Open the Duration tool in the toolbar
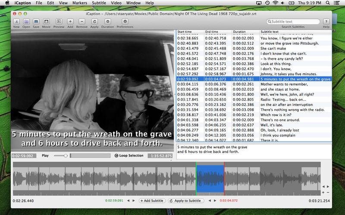Screen dimensions: 345x215 click(107, 21)
